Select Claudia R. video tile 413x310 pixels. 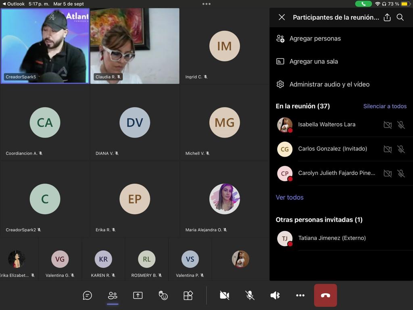[x=135, y=46]
